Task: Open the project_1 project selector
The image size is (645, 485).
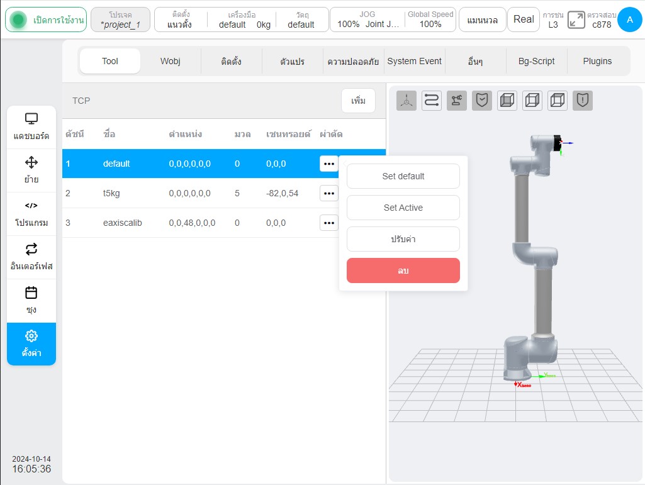Action: click(x=120, y=20)
